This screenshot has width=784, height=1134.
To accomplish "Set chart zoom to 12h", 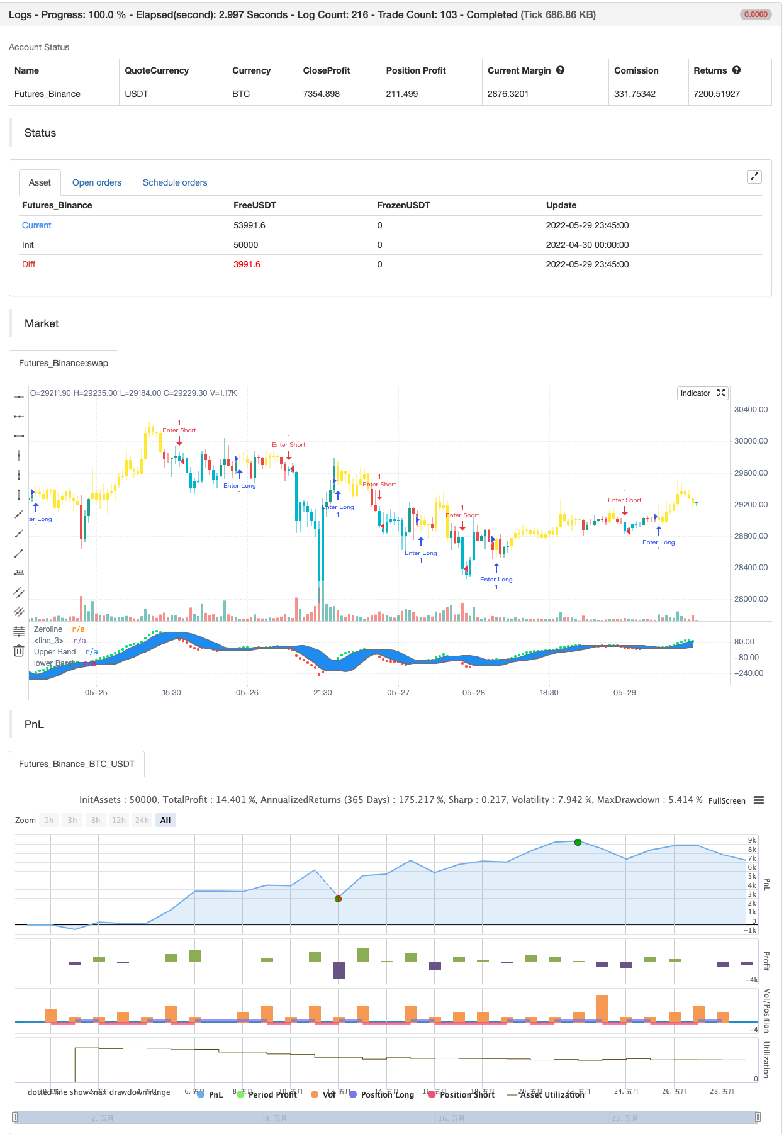I will pyautogui.click(x=119, y=820).
